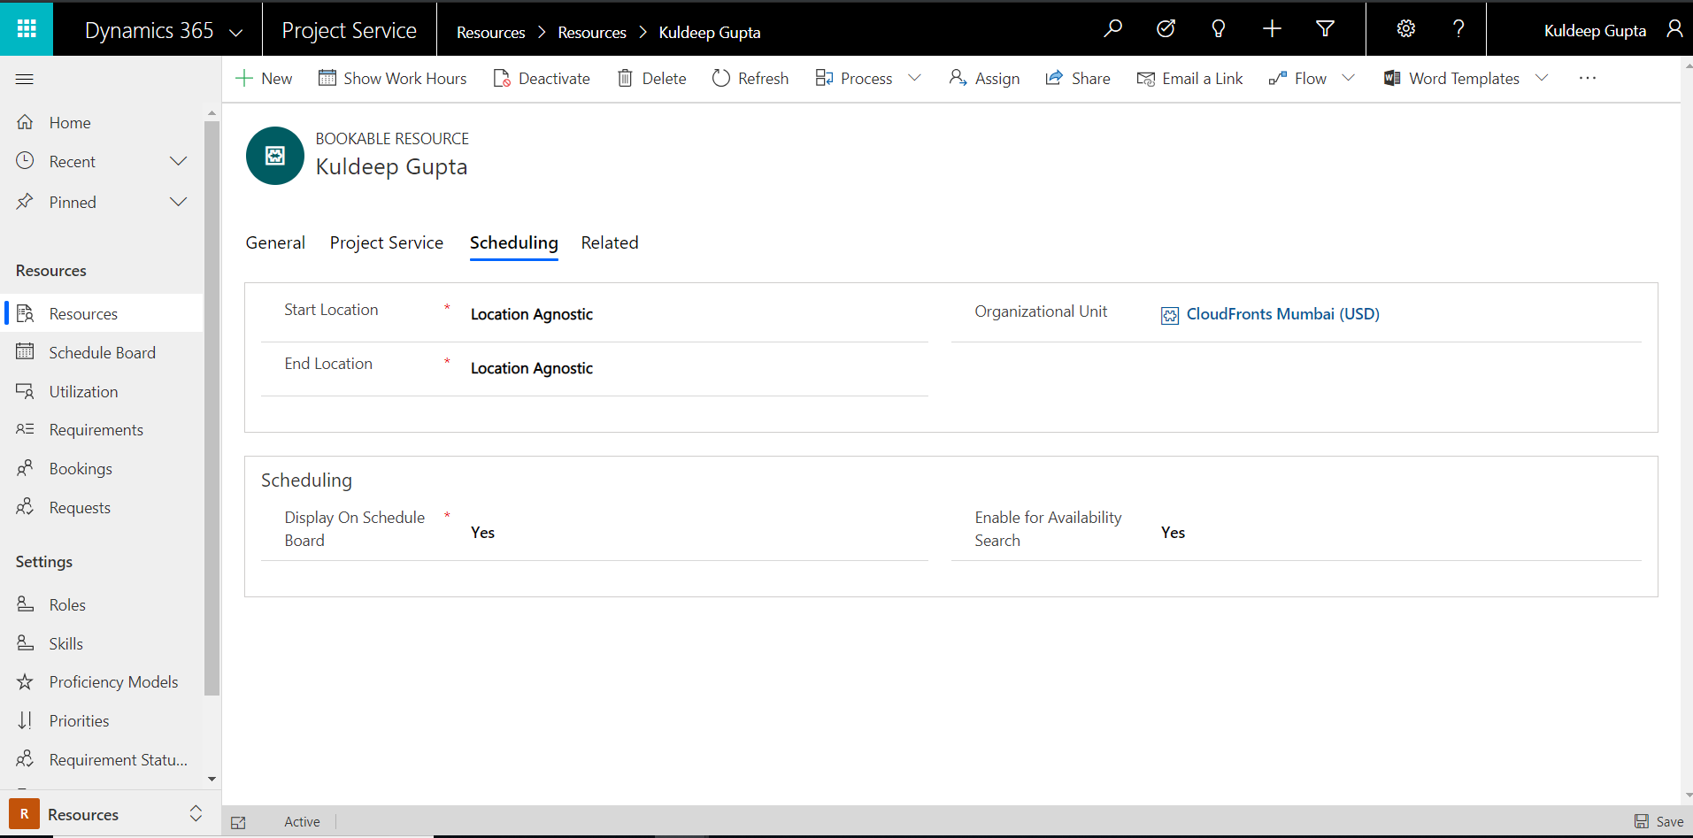The width and height of the screenshot is (1693, 838).
Task: Click Kuldeep Gupta account name in header
Action: [x=1595, y=30]
